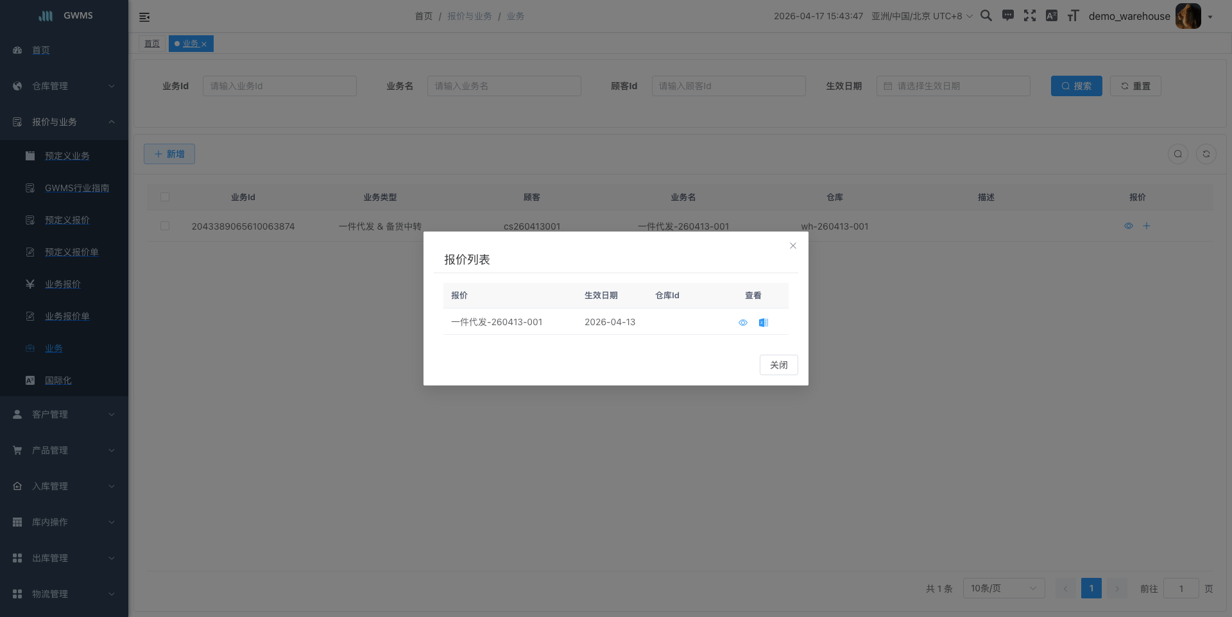Open GWMS行业指南 menu item

click(64, 188)
